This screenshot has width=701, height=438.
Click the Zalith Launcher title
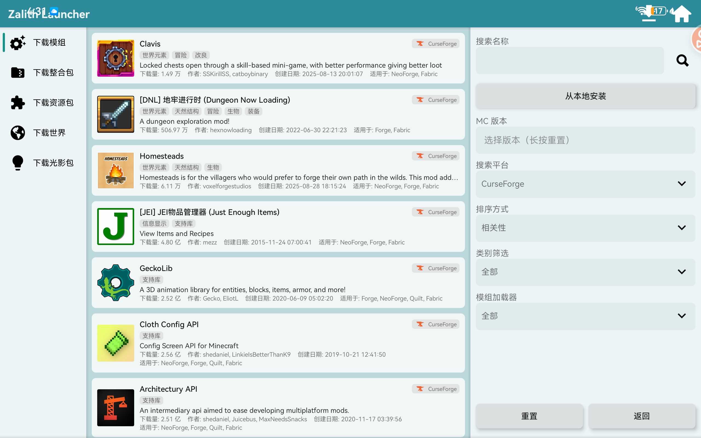pyautogui.click(x=49, y=14)
